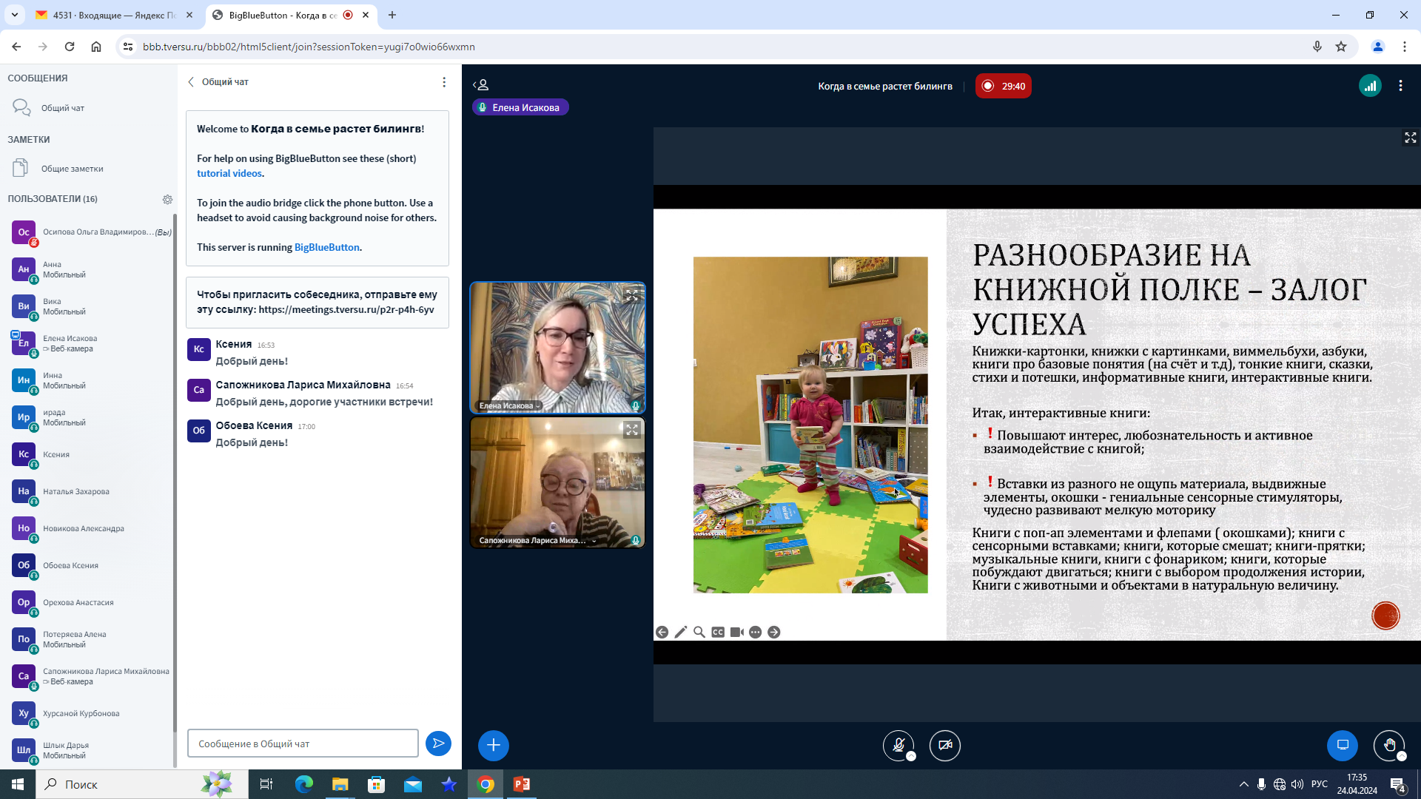Select Общий чат in messages panel

point(62,108)
